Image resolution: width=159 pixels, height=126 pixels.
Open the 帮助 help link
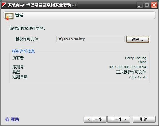(x=15, y=119)
